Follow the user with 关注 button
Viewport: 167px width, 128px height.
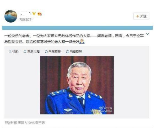141,16
